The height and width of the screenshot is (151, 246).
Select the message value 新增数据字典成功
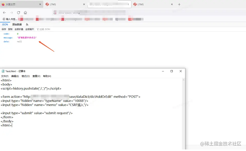pyautogui.click(x=27, y=38)
